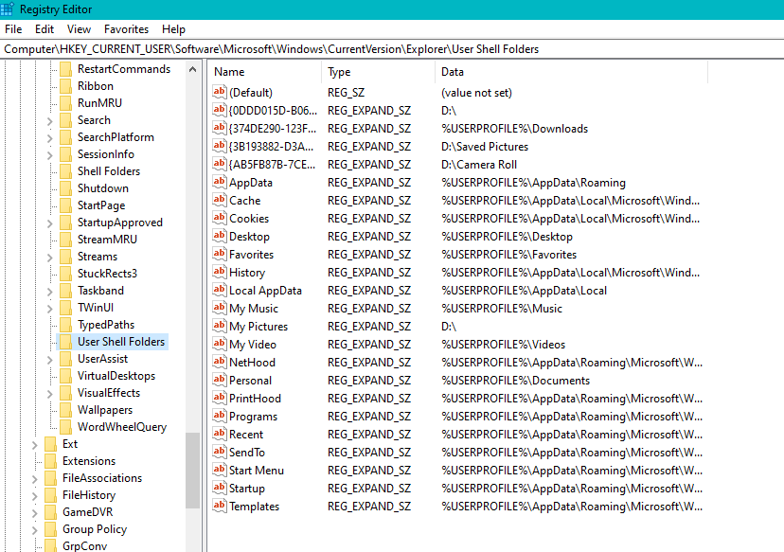This screenshot has height=552, width=784.
Task: Click the icon of {374DE290-123F... entry
Action: [219, 128]
